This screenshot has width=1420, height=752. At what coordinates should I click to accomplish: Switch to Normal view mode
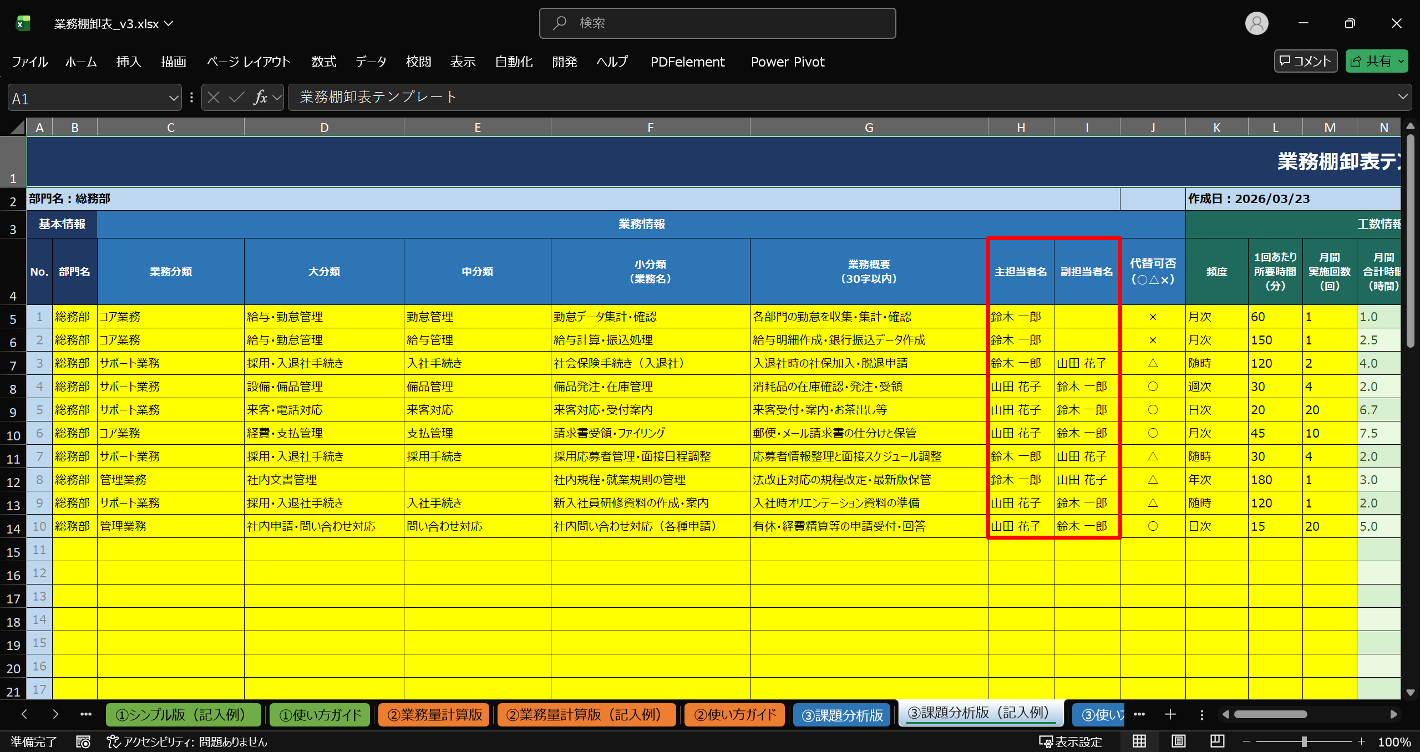pyautogui.click(x=1139, y=741)
